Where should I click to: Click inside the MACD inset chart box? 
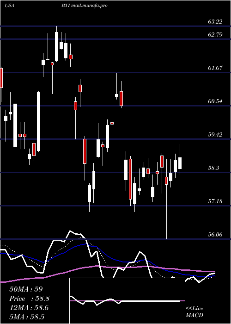coord(127,301)
